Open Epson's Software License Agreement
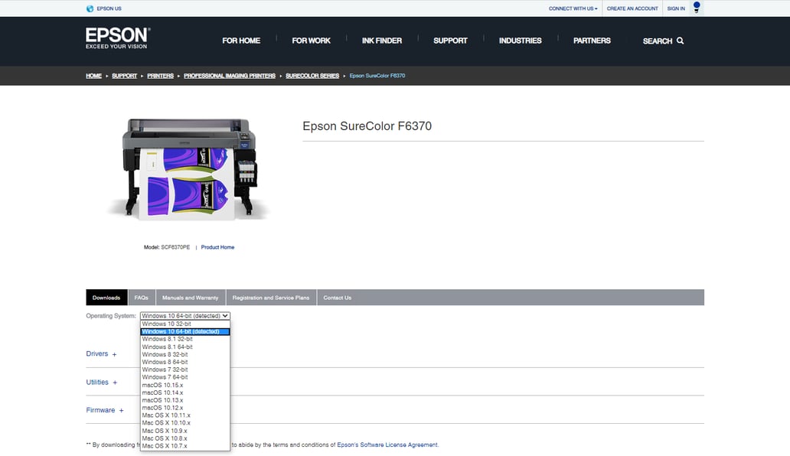790x456 pixels. (387, 444)
